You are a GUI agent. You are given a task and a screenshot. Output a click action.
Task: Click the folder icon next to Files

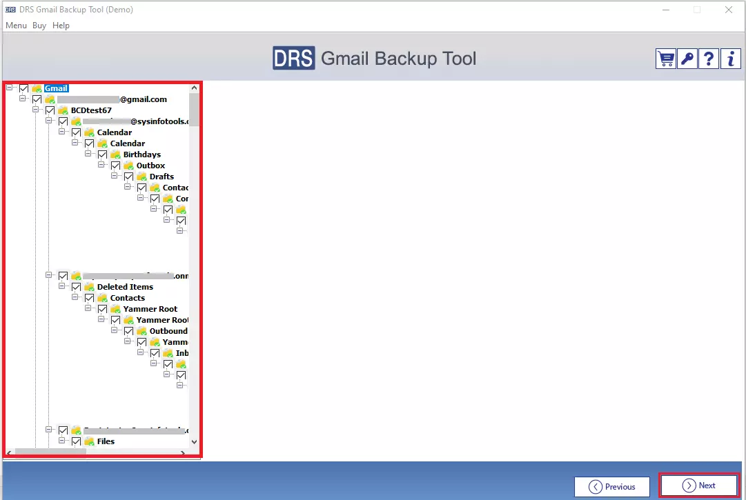[89, 441]
